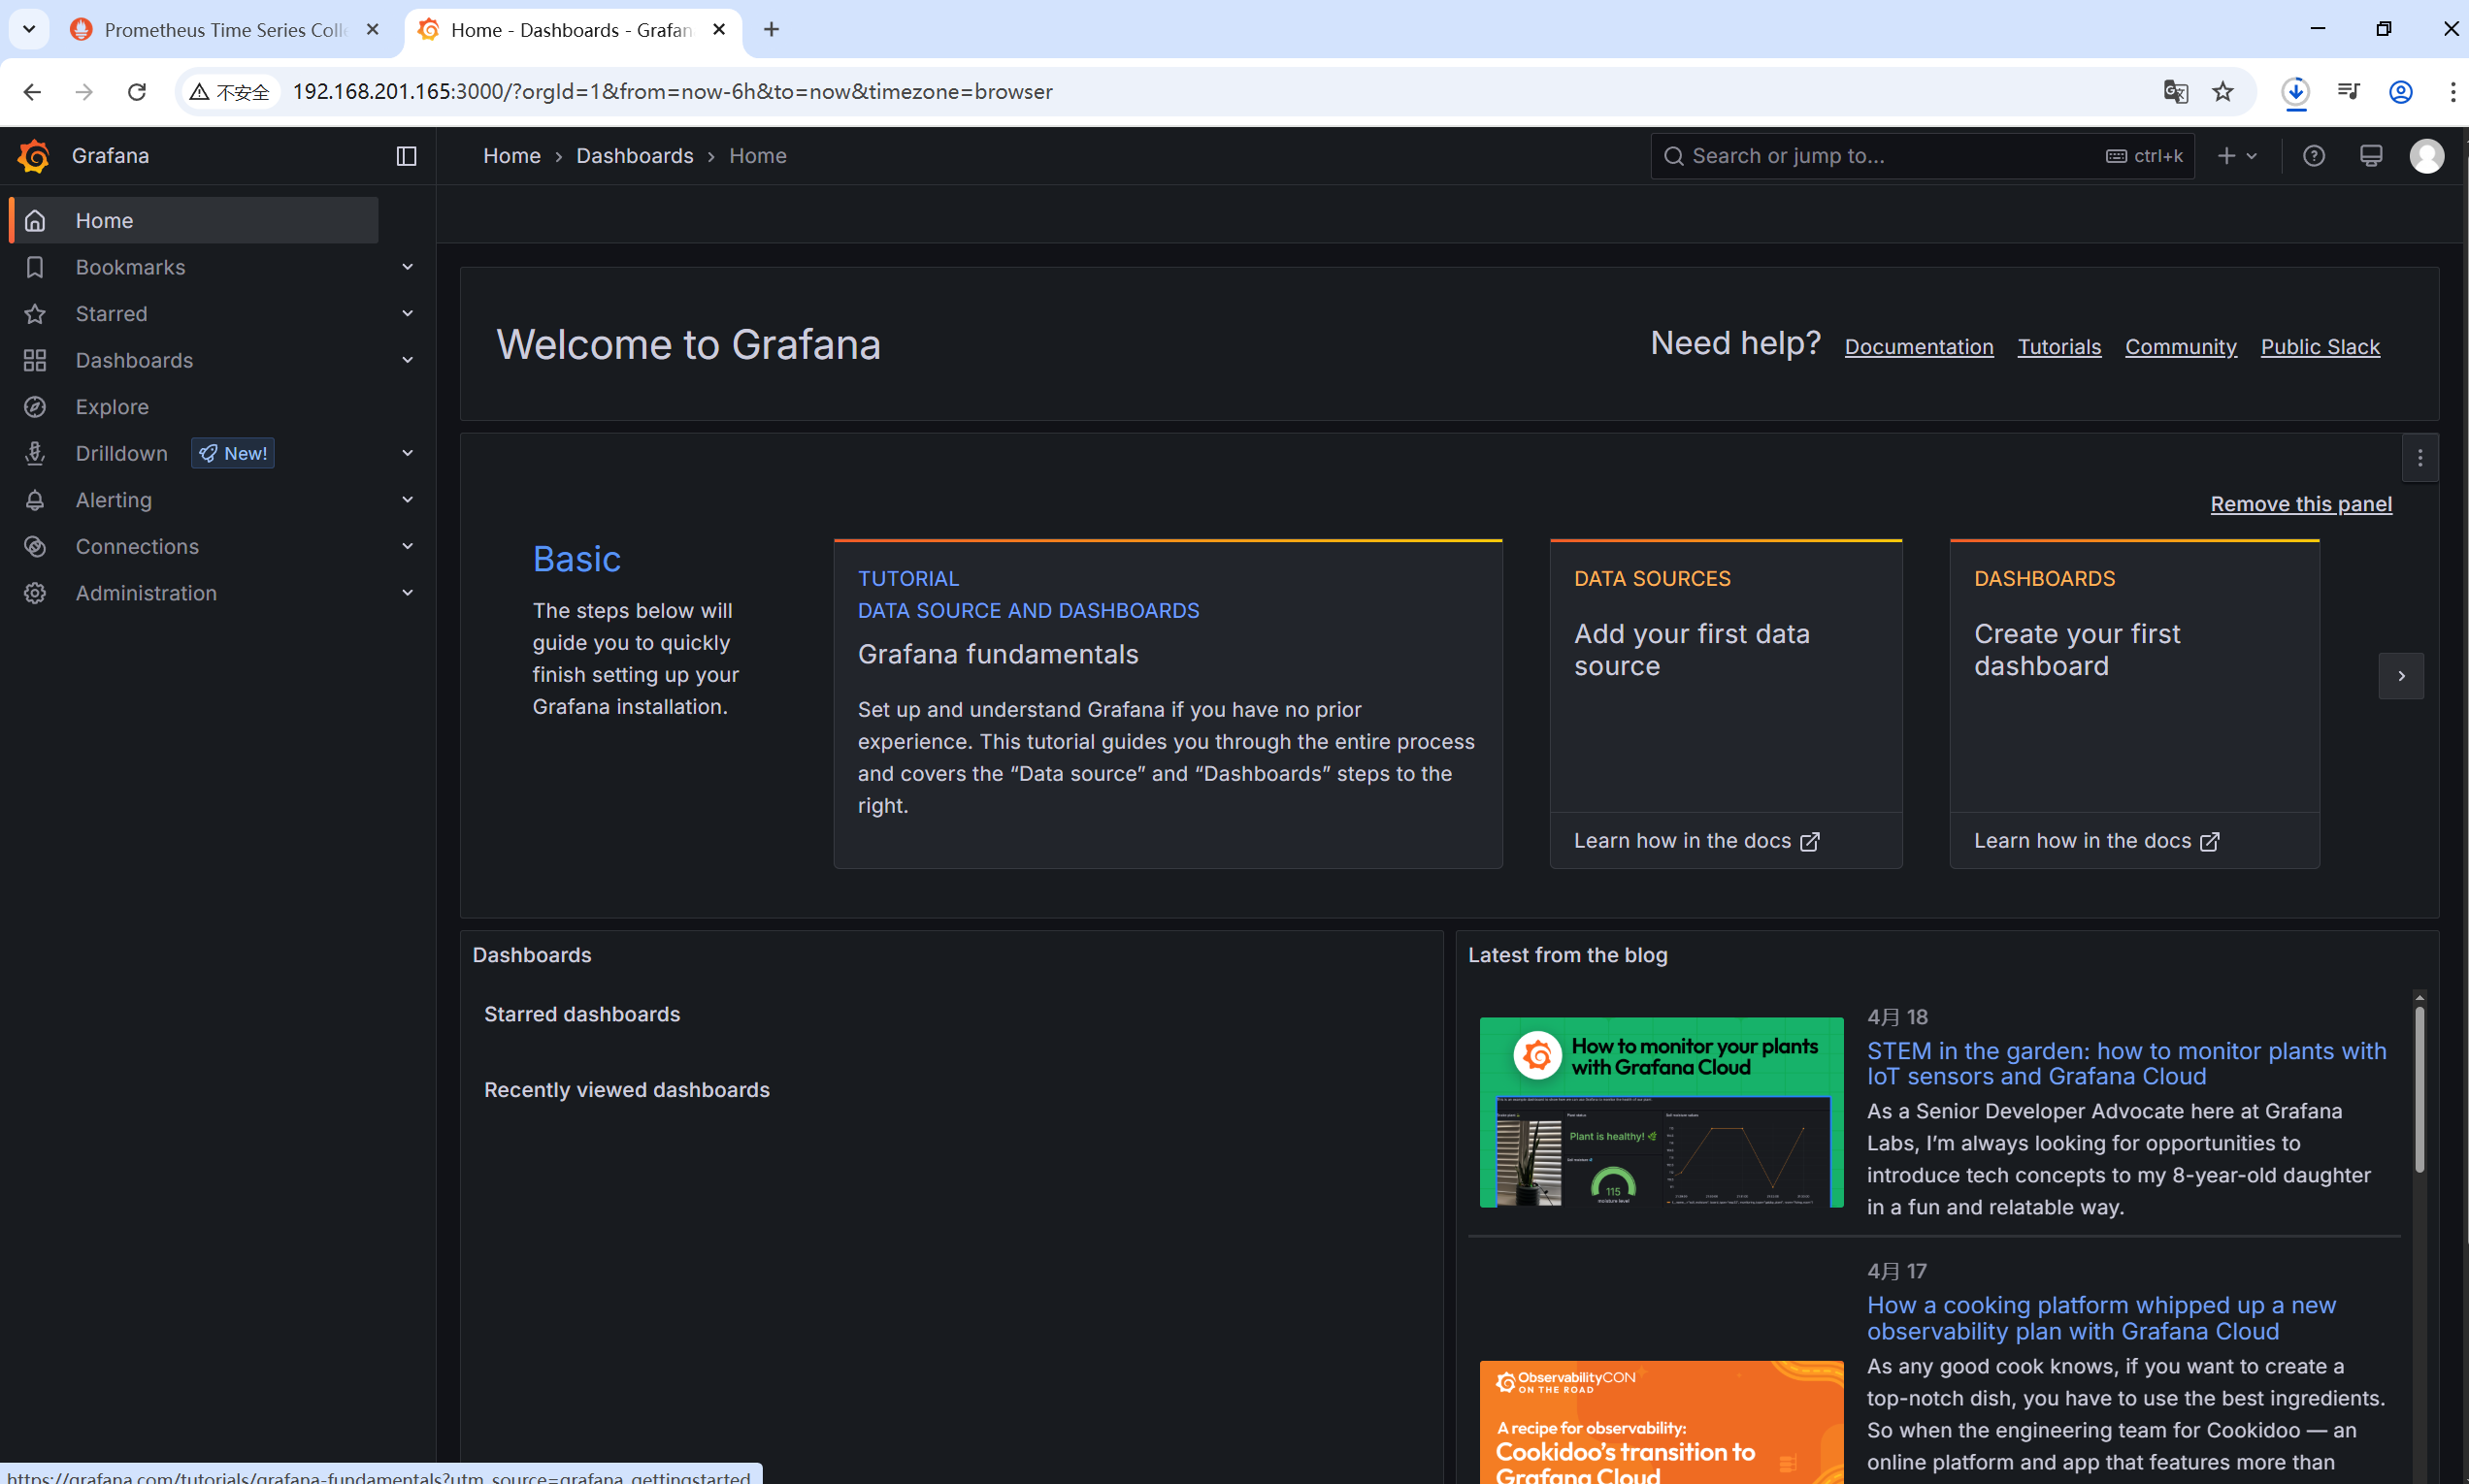The image size is (2469, 1484).
Task: Switch to Prometheus Time Series tab
Action: 225,30
